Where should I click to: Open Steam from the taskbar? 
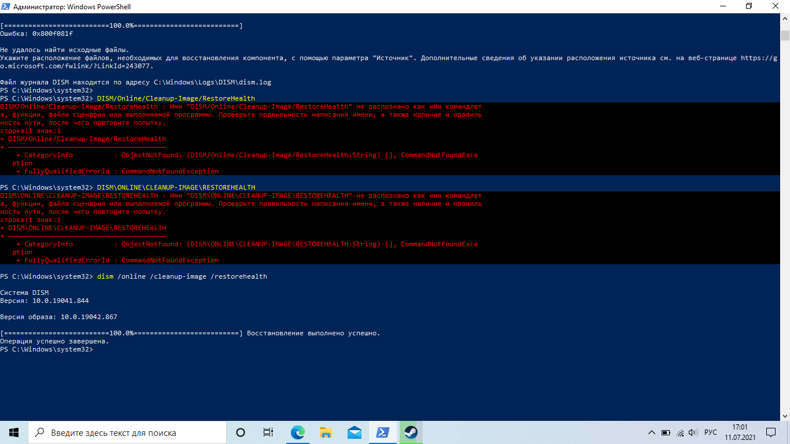click(411, 432)
